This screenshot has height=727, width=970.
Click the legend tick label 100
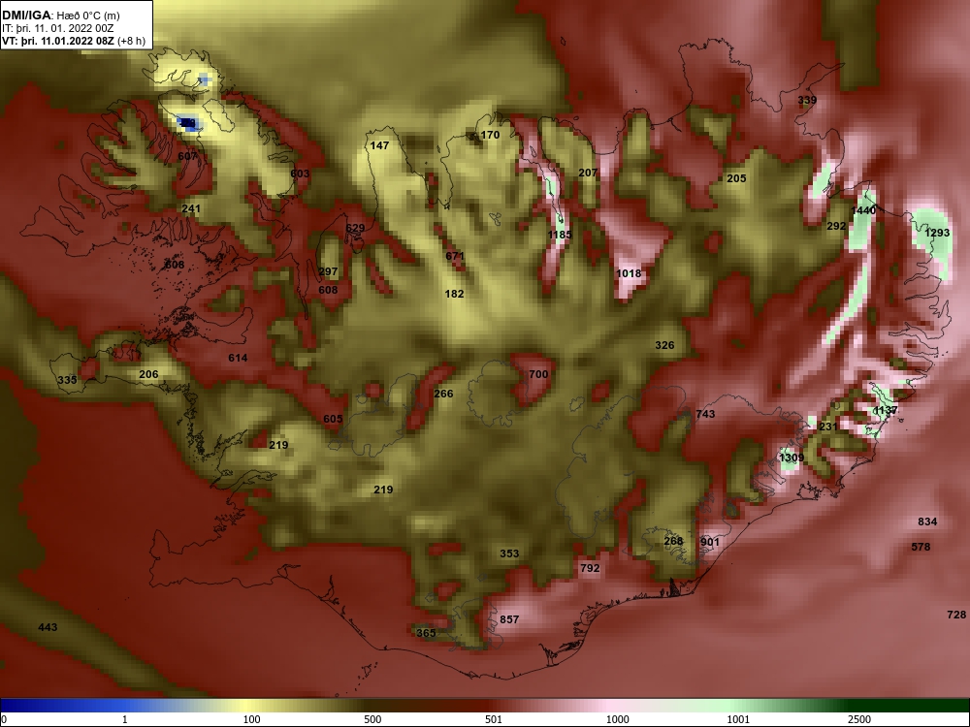pos(251,719)
